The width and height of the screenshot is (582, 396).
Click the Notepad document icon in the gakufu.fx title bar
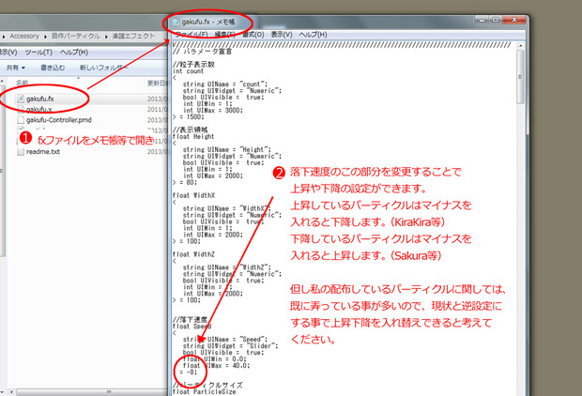tap(176, 22)
